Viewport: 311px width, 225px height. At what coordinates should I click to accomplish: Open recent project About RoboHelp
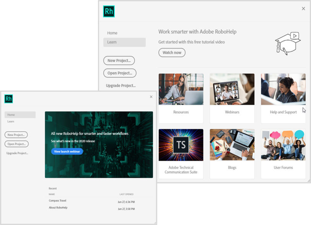(58, 207)
